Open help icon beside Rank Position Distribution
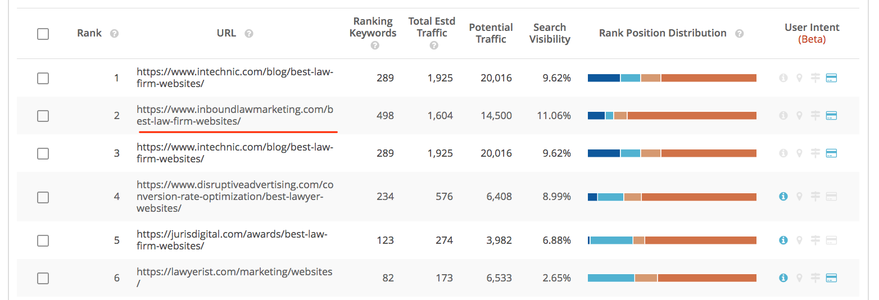Screen dimensions: 879x300 tap(740, 34)
